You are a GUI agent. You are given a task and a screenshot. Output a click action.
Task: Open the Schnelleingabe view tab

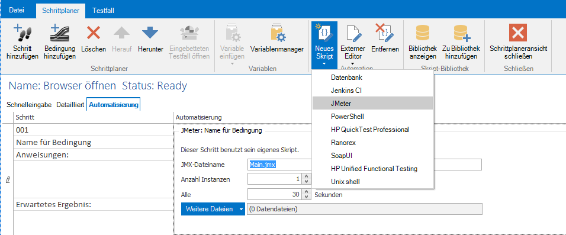29,105
